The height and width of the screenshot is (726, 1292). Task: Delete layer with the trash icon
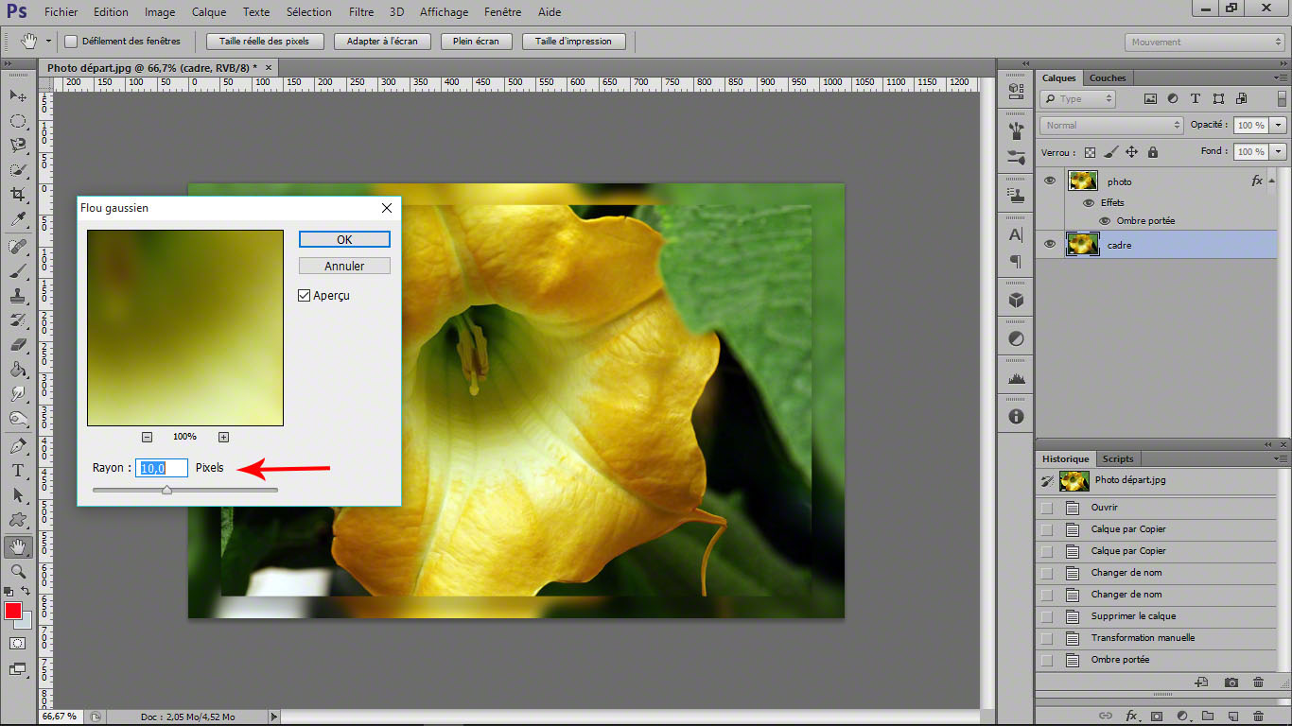1258,717
